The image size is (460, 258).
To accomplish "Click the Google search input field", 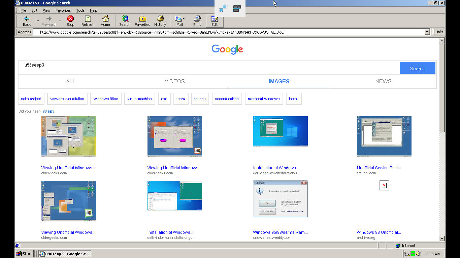I will [209, 68].
